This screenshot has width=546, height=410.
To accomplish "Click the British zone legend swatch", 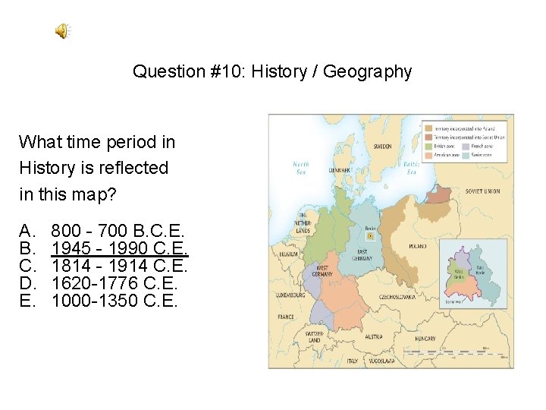I will click(x=428, y=146).
